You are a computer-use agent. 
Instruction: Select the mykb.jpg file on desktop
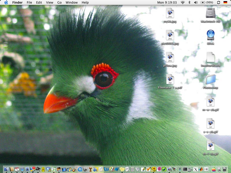[x=170, y=13]
